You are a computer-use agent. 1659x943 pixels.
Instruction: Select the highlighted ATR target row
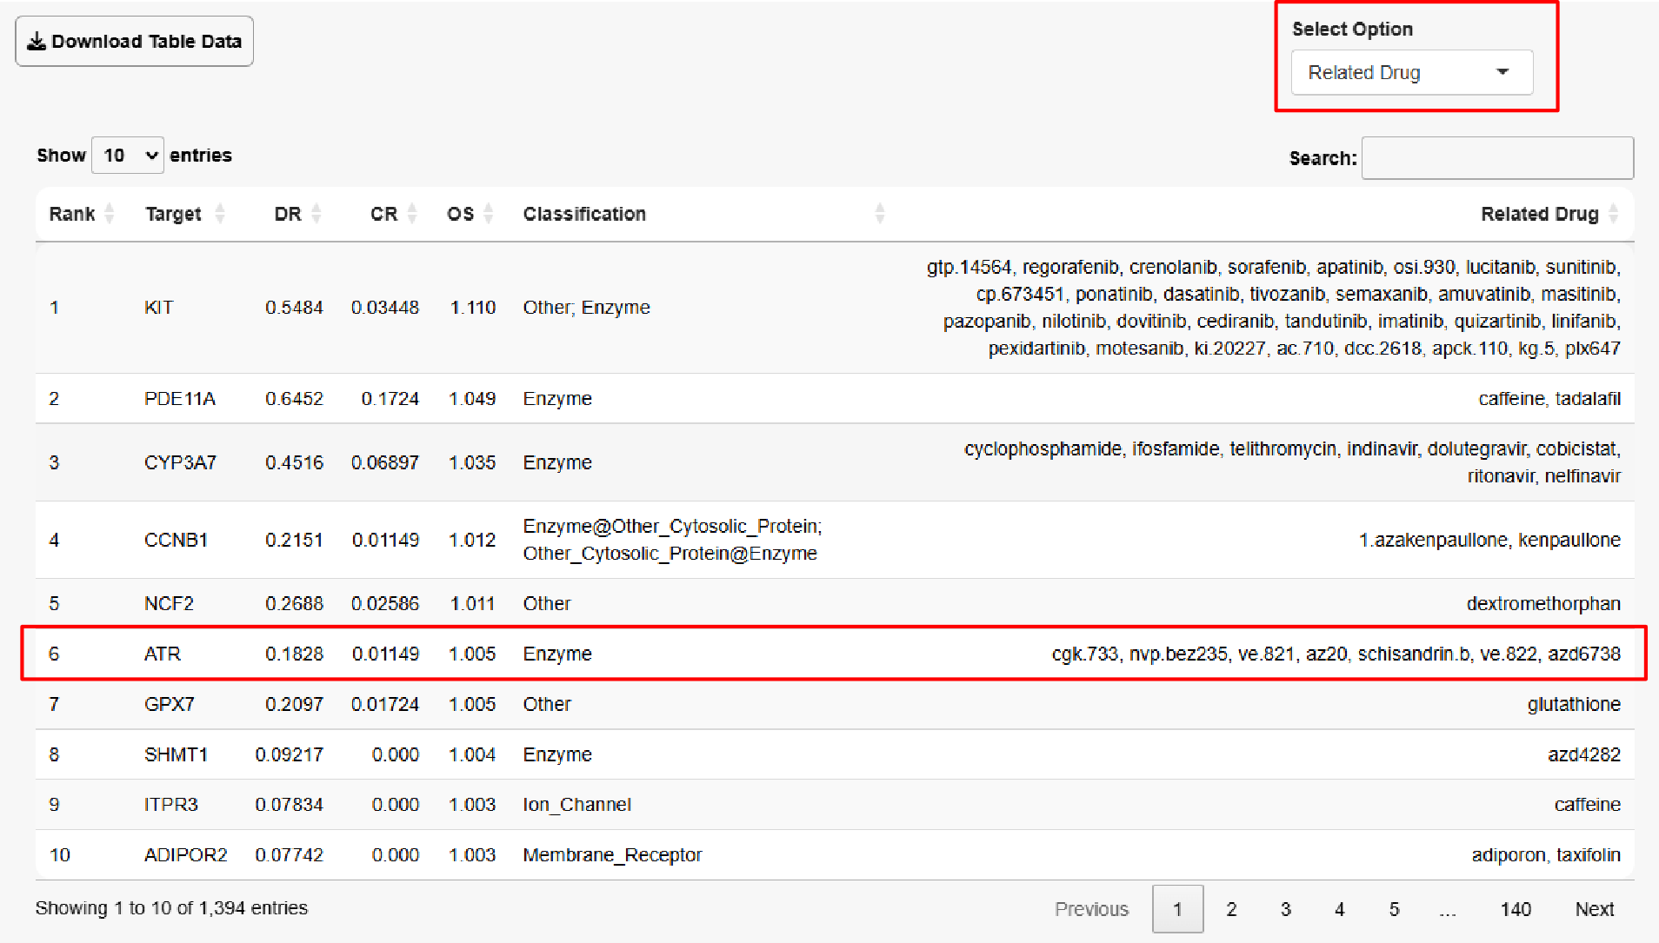[163, 654]
